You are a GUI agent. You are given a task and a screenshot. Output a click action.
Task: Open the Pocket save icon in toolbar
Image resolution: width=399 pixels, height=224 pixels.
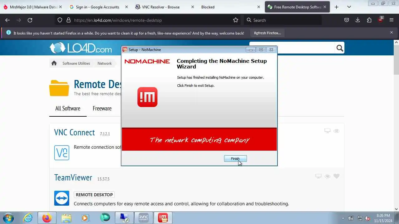click(x=346, y=20)
